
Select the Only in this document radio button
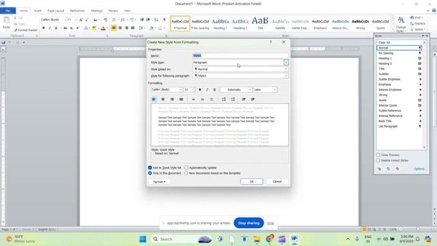150,173
